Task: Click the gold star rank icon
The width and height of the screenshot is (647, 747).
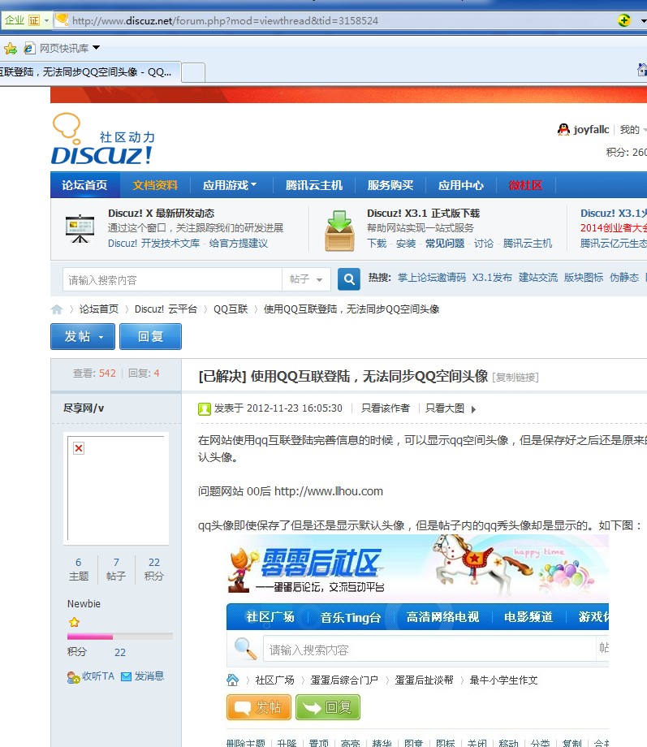Action: 74,622
